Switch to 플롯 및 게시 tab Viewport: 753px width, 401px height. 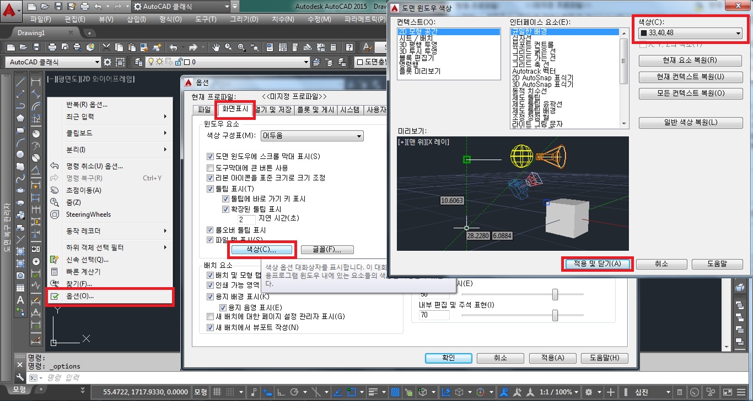316,109
